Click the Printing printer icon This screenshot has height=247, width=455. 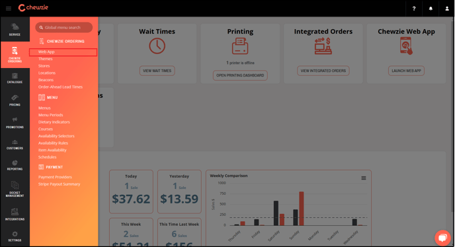[240, 46]
